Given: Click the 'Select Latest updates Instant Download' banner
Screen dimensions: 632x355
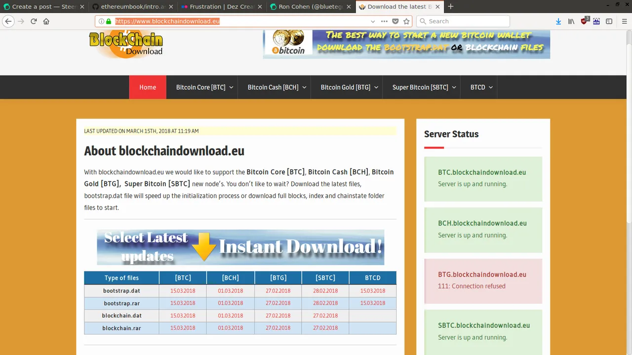Looking at the screenshot, I should coord(240,247).
